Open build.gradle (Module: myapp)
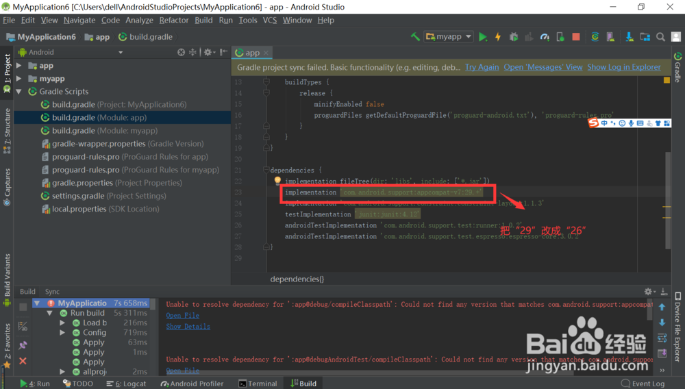The width and height of the screenshot is (685, 389). click(99, 131)
